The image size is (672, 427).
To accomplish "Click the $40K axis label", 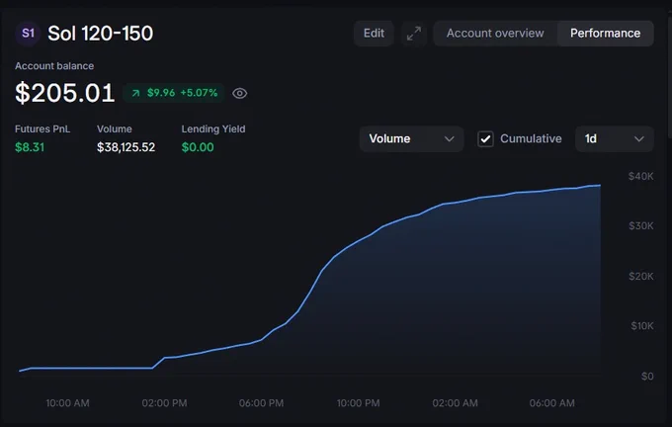I will [x=640, y=176].
